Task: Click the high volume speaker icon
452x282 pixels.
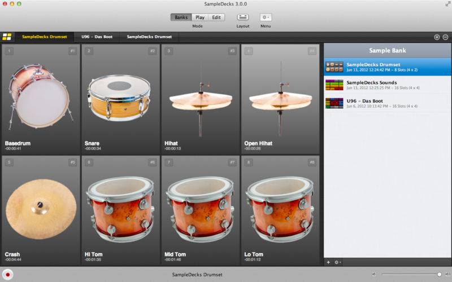Action: [x=447, y=275]
